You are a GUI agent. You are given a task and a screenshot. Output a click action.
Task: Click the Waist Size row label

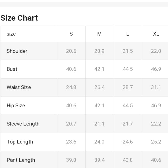(x=19, y=87)
